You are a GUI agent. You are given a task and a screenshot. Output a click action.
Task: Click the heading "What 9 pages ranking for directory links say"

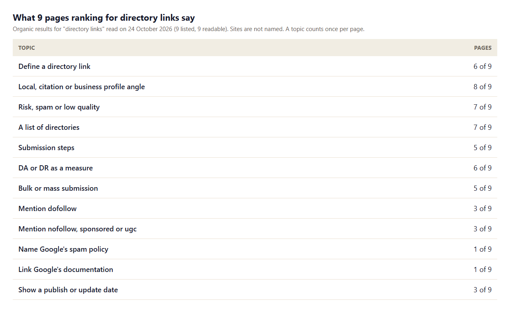pos(104,18)
